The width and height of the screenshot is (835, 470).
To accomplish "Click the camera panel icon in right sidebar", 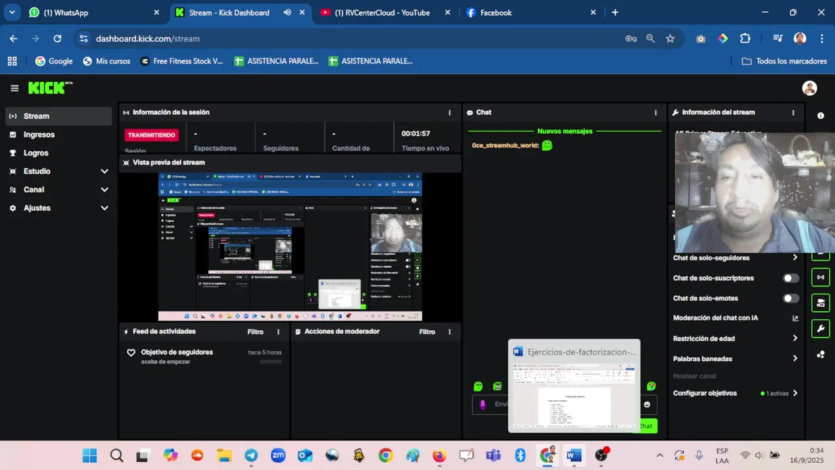I will (821, 303).
